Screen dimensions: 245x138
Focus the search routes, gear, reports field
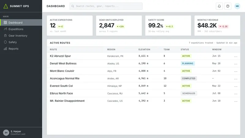coord(106,6)
